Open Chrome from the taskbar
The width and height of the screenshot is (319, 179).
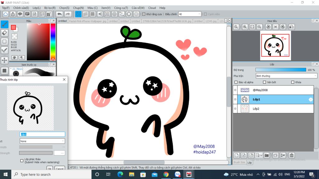click(x=166, y=174)
